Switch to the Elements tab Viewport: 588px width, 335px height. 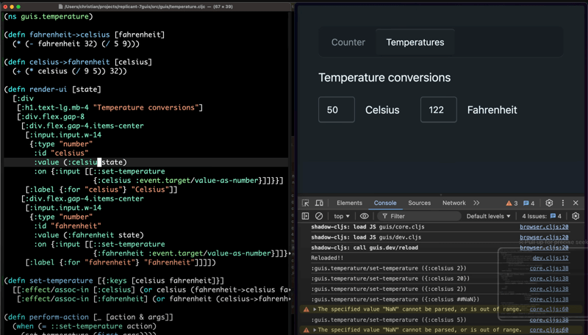[349, 203]
